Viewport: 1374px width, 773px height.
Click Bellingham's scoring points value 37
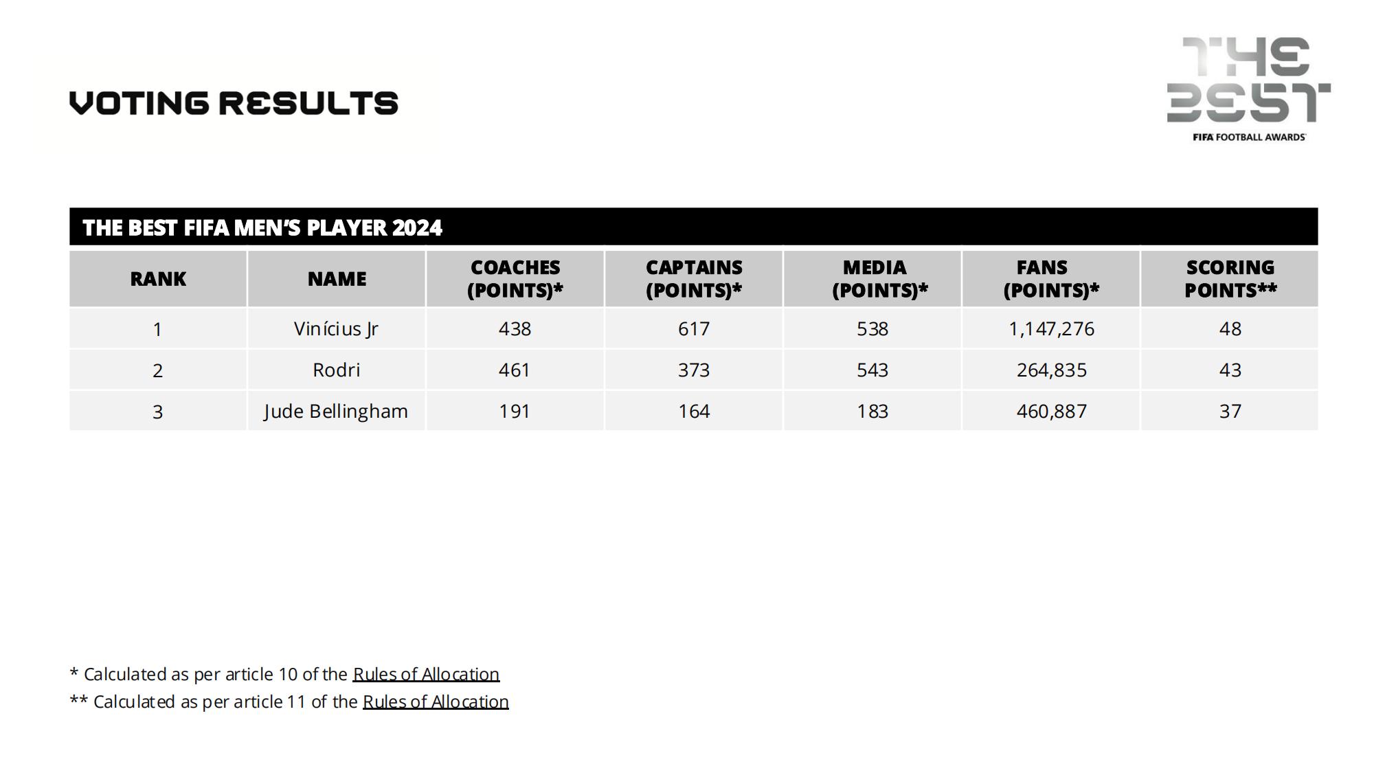pyautogui.click(x=1230, y=412)
